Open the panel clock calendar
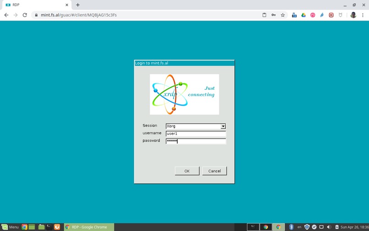369x231 pixels. [x=355, y=227]
